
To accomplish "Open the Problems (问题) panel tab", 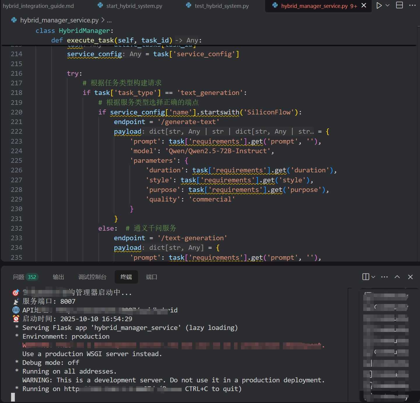I will pos(25,277).
